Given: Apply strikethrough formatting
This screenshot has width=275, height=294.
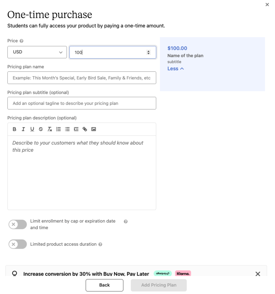Looking at the screenshot, I should coord(40,129).
